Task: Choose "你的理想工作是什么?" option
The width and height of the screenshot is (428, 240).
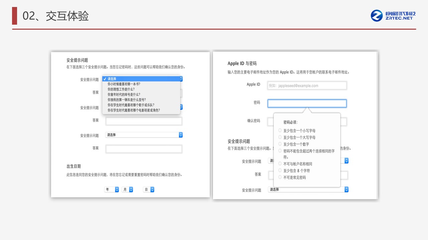Action: 121,89
